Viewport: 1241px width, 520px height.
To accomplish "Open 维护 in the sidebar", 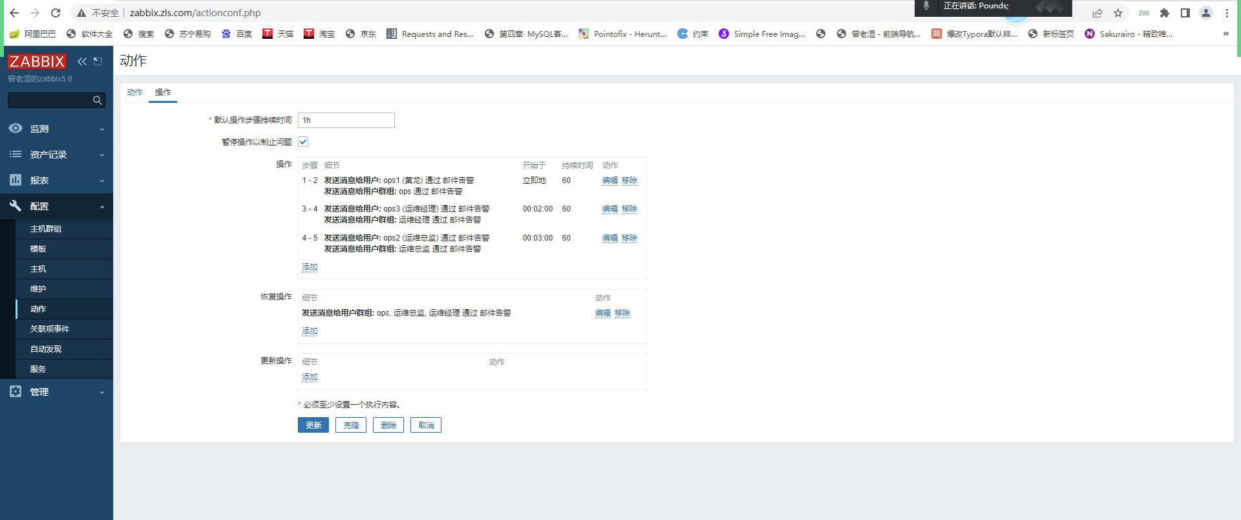I will (x=64, y=289).
